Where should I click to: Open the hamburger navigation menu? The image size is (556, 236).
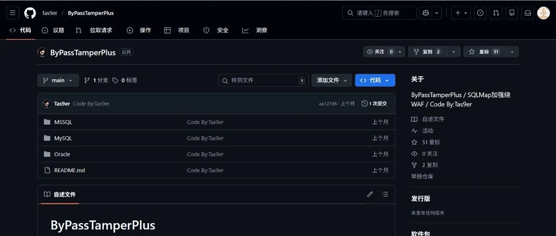[13, 13]
